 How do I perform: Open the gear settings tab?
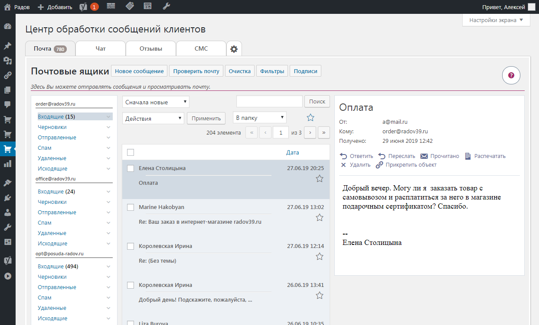coord(234,49)
